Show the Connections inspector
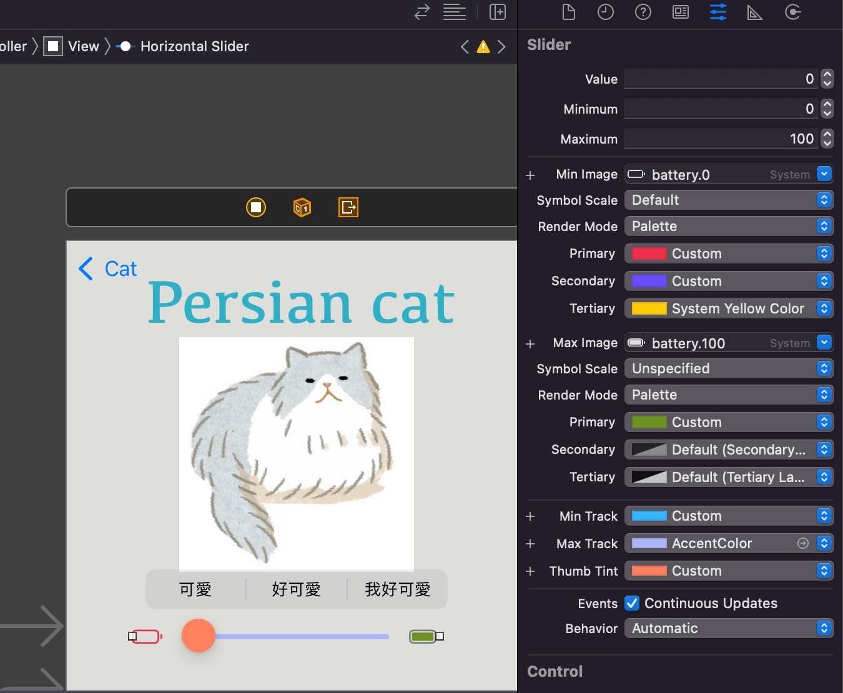This screenshot has width=843, height=693. coord(793,12)
